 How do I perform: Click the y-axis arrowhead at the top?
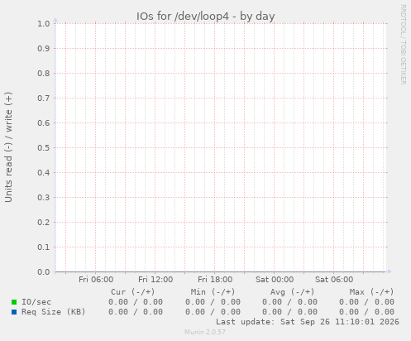click(55, 20)
